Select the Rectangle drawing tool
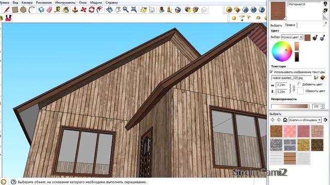The width and height of the screenshot is (330, 185). (15, 10)
